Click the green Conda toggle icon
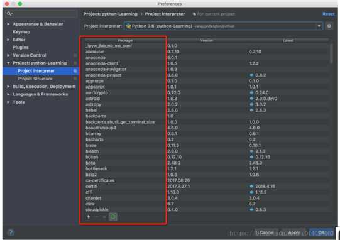 [112, 217]
